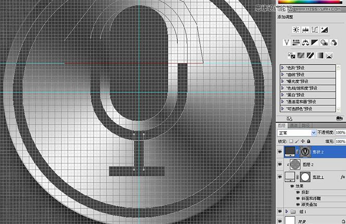Open the 正常 blend mode dropdown
Viewport: 346px width, 224px height.
click(x=296, y=133)
